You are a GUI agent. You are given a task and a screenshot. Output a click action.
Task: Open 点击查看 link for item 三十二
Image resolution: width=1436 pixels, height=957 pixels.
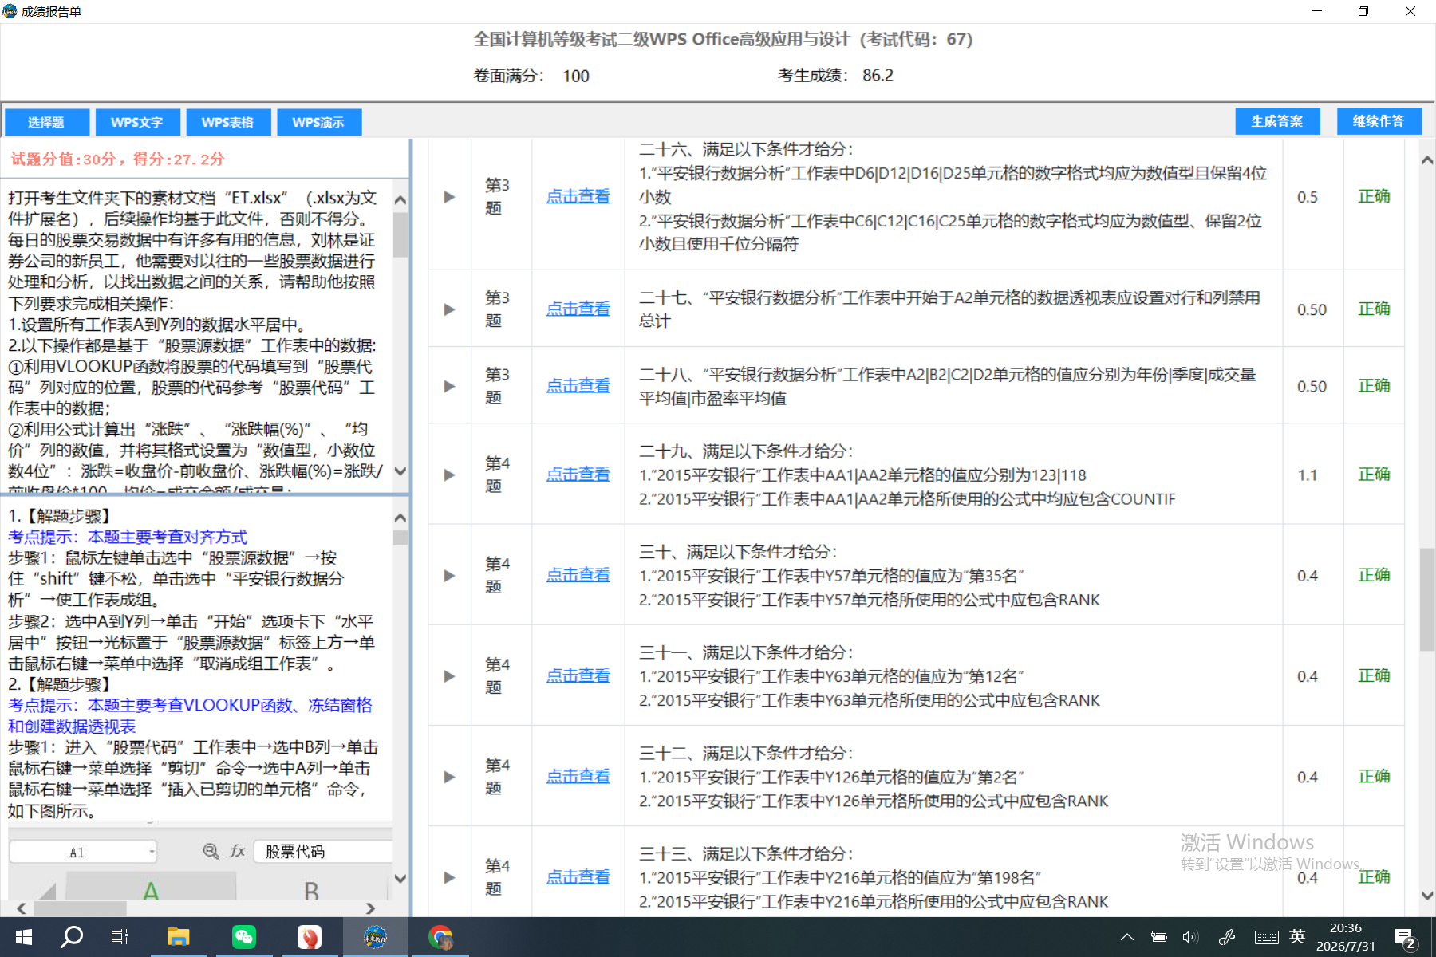(578, 776)
